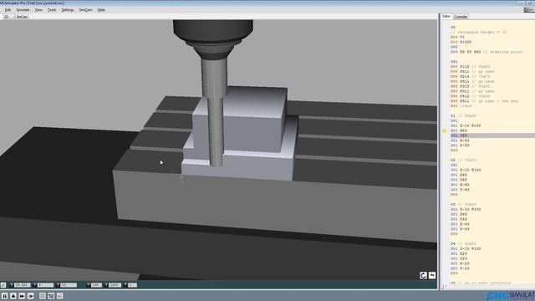Viewport: 535px width, 301px height.
Task: Select the Controller tab
Action: 461,17
